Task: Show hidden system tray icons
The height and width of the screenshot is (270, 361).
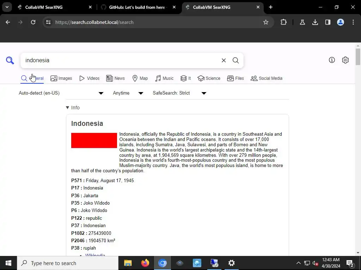Action: (298, 263)
